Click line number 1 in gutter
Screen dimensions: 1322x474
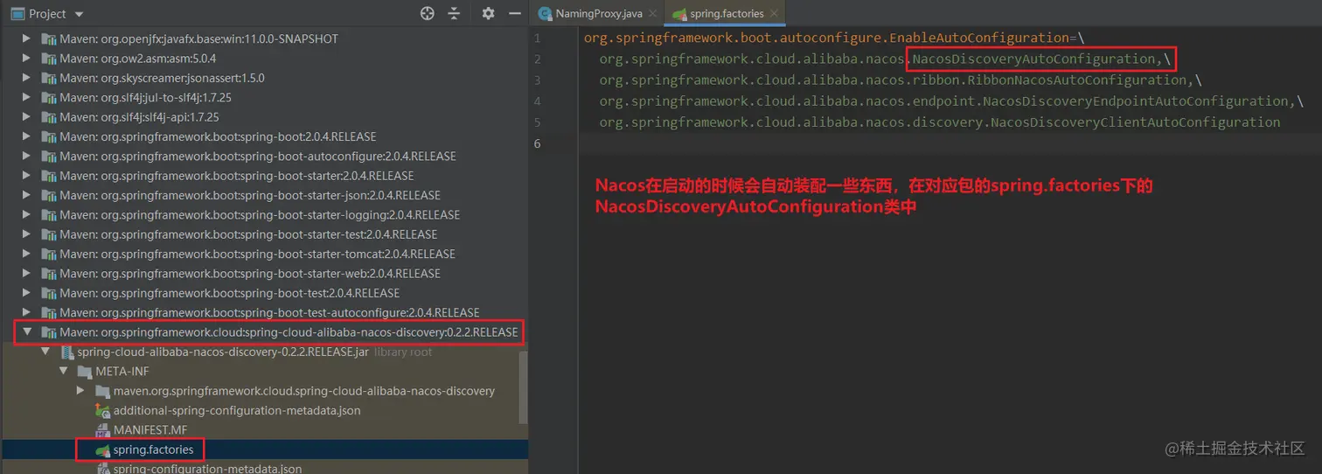click(537, 38)
